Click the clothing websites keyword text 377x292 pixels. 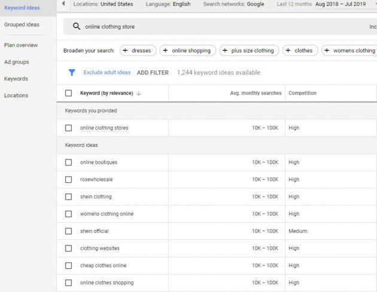click(x=100, y=248)
